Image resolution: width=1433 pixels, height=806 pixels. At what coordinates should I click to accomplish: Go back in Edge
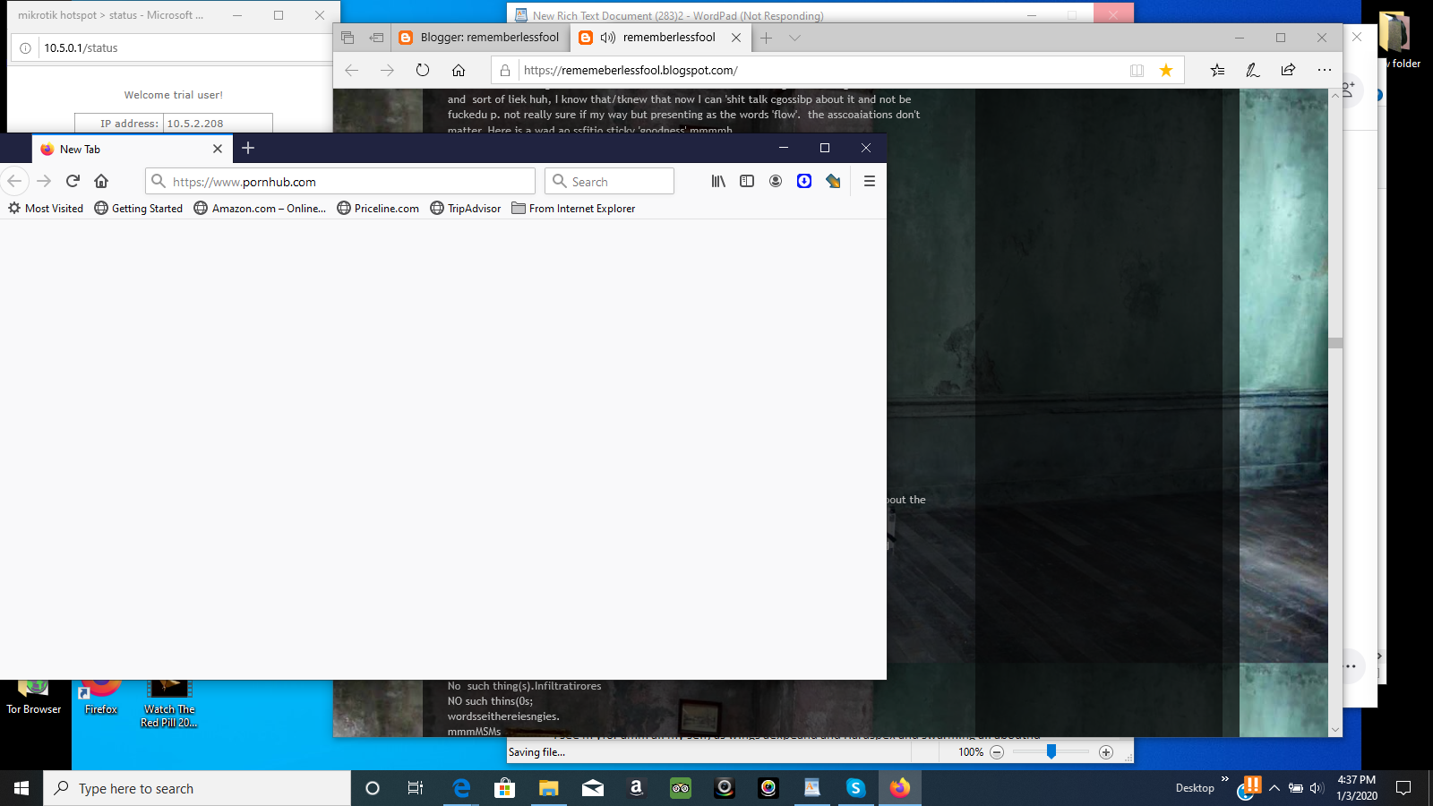pos(351,70)
